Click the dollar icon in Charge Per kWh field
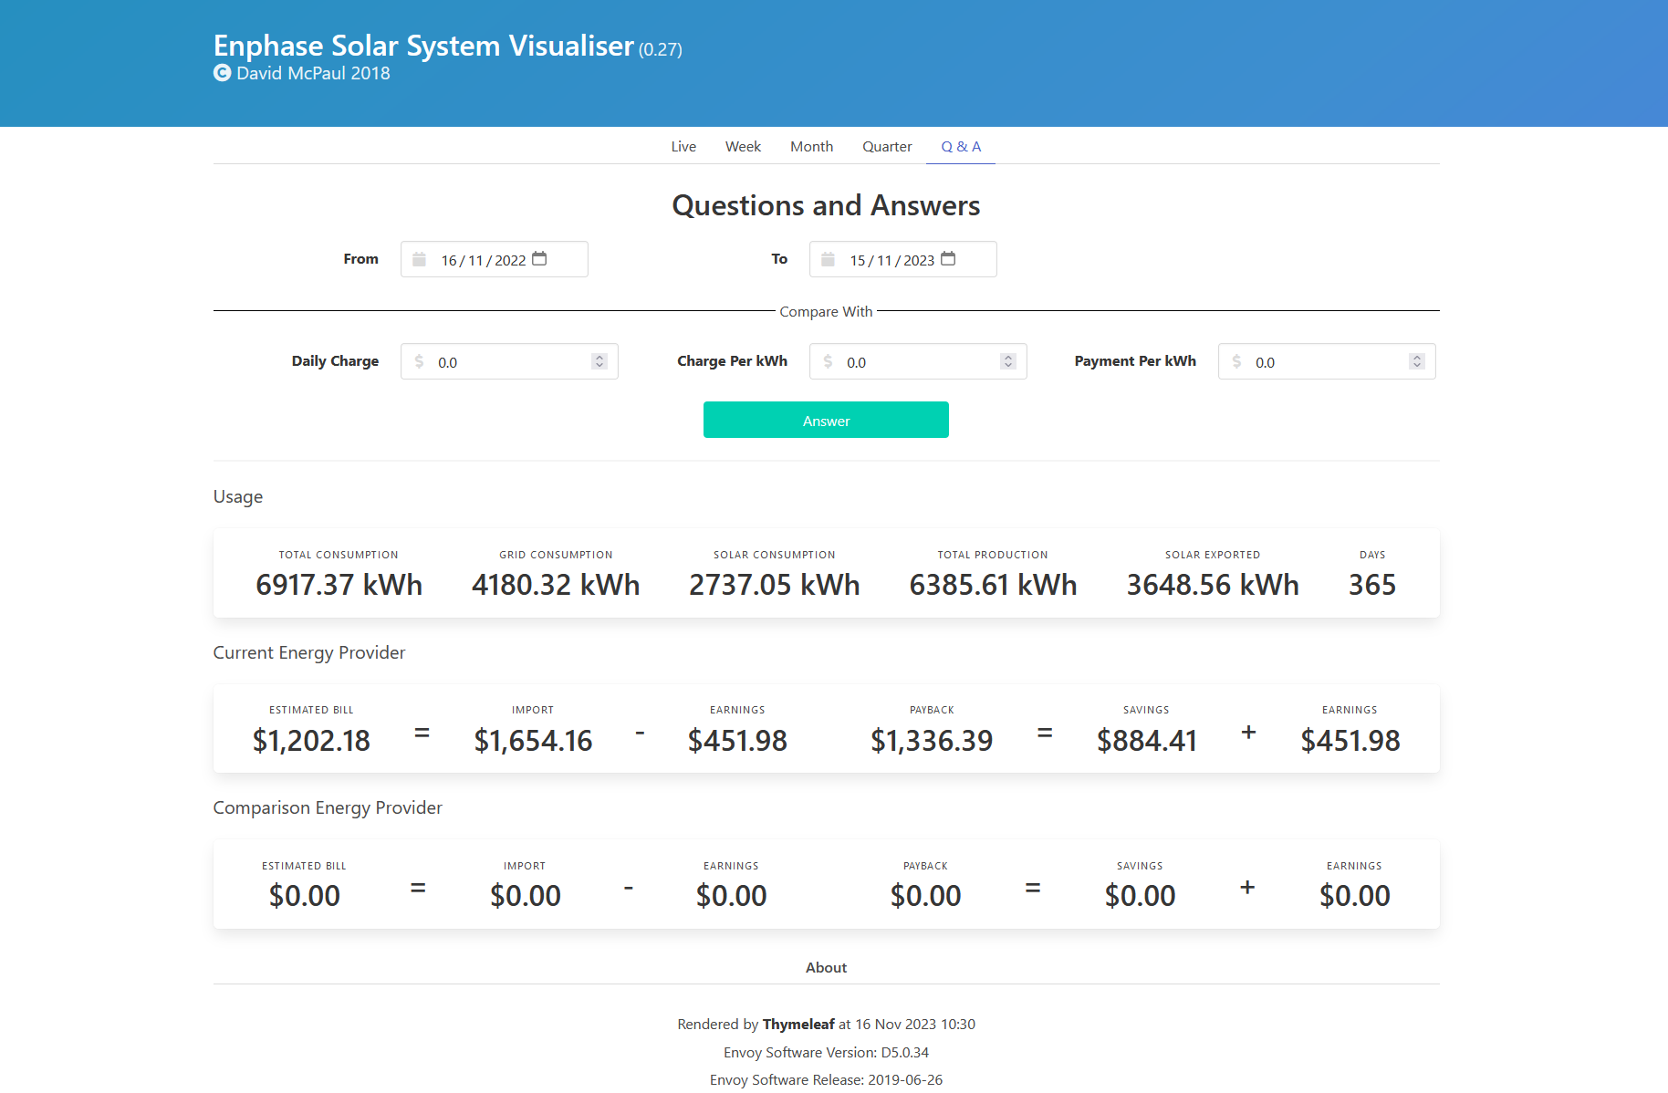The image size is (1668, 1093). pyautogui.click(x=828, y=361)
